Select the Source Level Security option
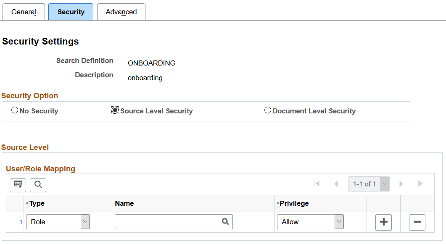The width and height of the screenshot is (446, 244). point(116,110)
